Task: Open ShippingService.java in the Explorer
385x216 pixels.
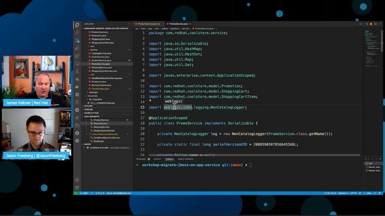Action: (102, 68)
